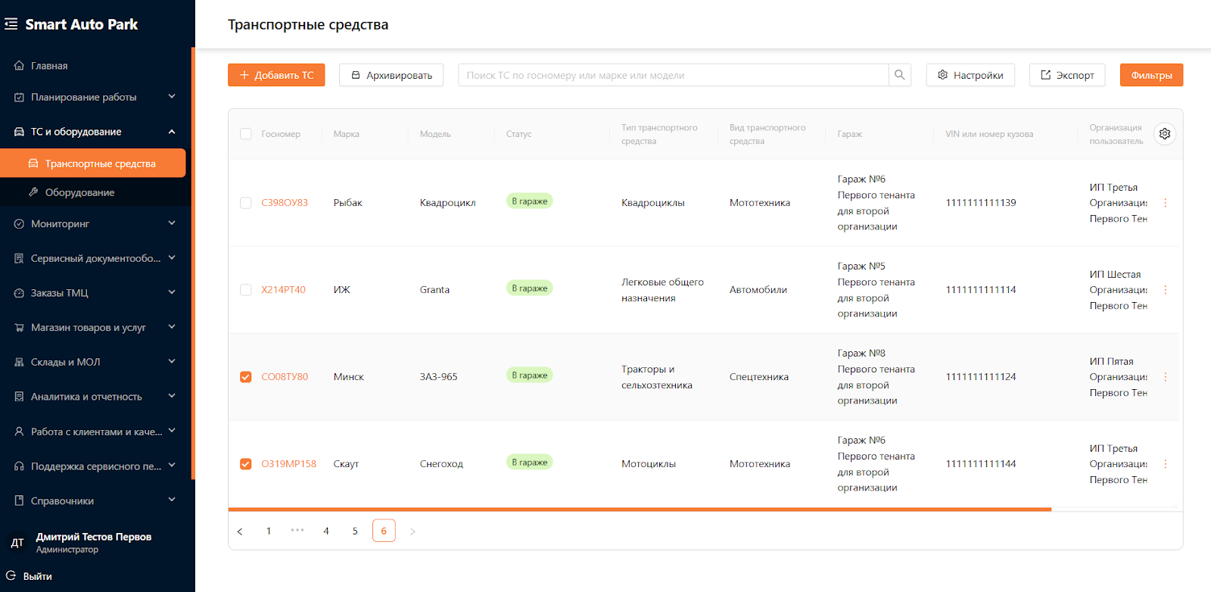
Task: Go to previous page arrow in pagination
Action: (x=240, y=531)
